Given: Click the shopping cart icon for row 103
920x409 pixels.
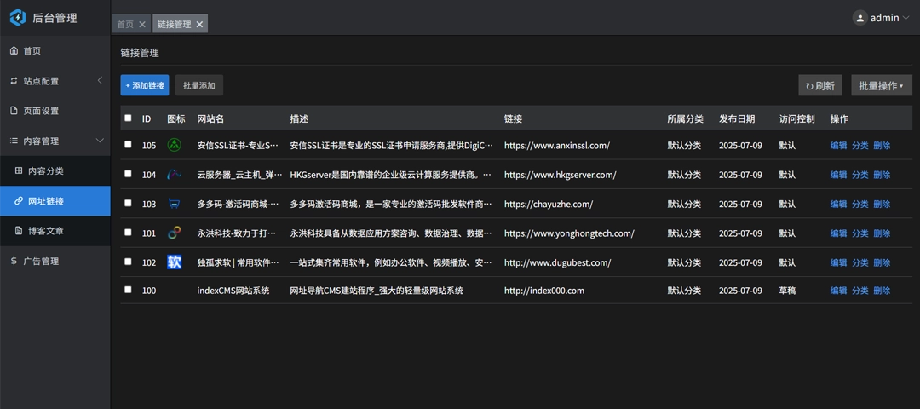Looking at the screenshot, I should 175,204.
